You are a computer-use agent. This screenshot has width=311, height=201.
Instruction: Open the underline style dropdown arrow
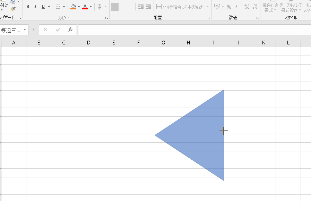[49, 7]
